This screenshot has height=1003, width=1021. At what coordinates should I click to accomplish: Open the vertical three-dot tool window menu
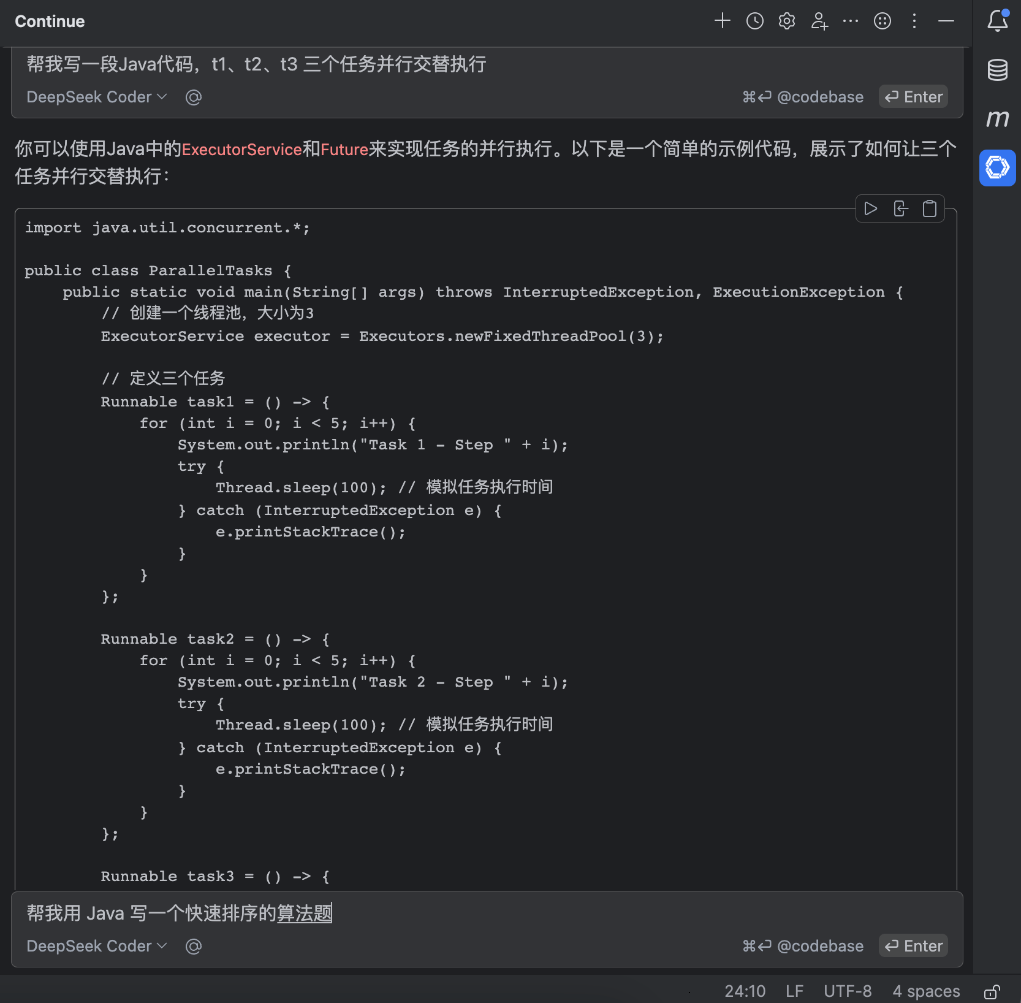914,21
